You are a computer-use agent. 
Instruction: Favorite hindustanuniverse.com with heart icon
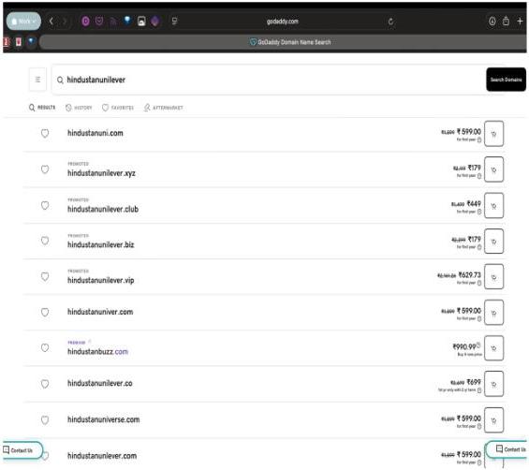tap(45, 419)
